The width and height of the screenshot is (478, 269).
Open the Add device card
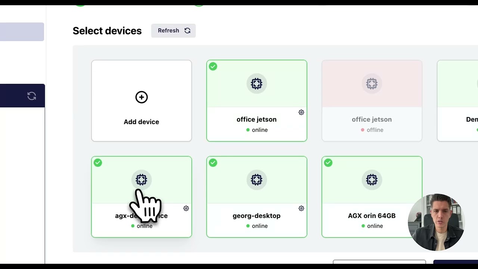click(142, 101)
